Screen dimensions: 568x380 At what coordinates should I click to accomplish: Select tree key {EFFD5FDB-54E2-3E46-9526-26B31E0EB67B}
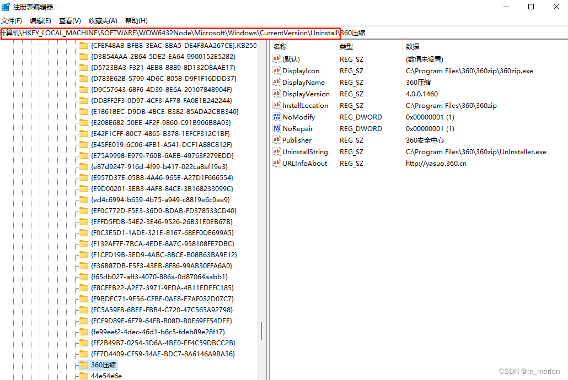pos(162,221)
